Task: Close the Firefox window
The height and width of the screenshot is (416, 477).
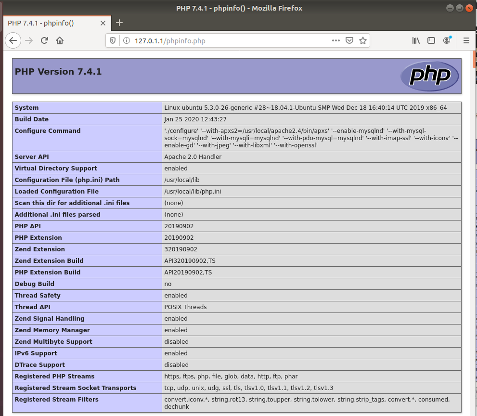Action: [x=469, y=8]
